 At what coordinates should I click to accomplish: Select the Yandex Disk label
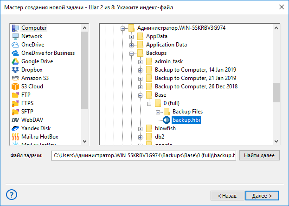pos(36,128)
